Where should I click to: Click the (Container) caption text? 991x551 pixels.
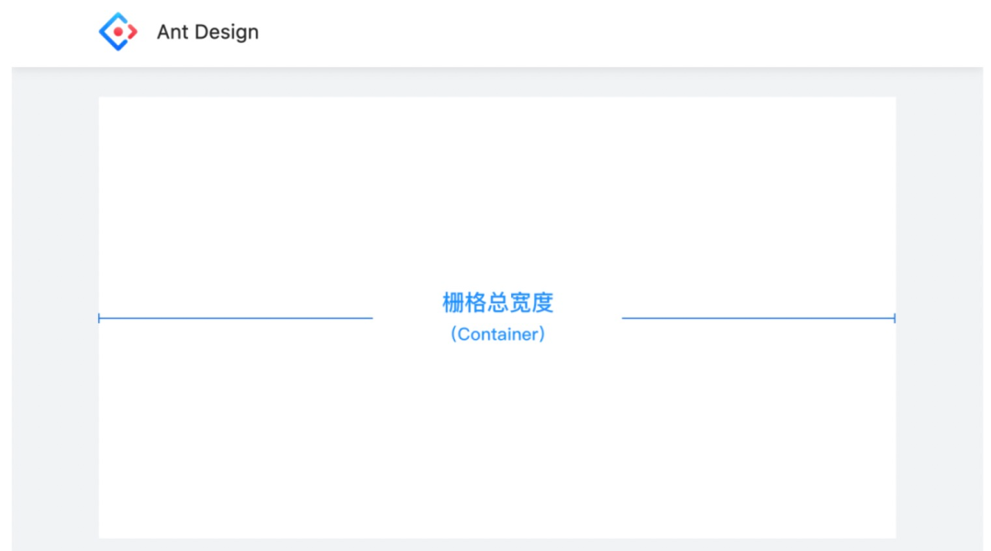[497, 334]
